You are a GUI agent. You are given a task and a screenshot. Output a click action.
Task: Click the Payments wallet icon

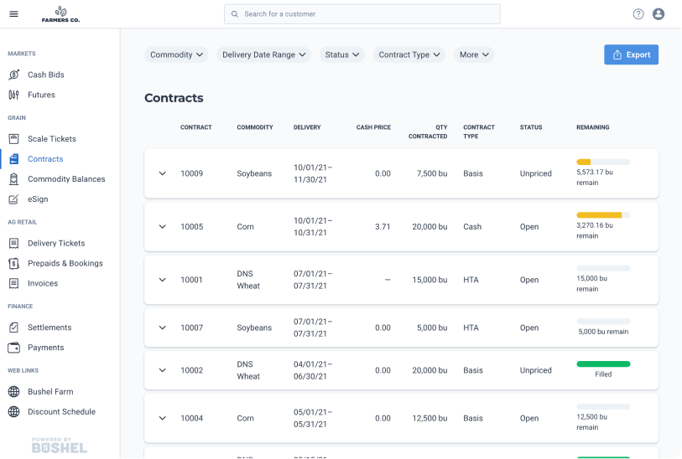[x=14, y=348]
